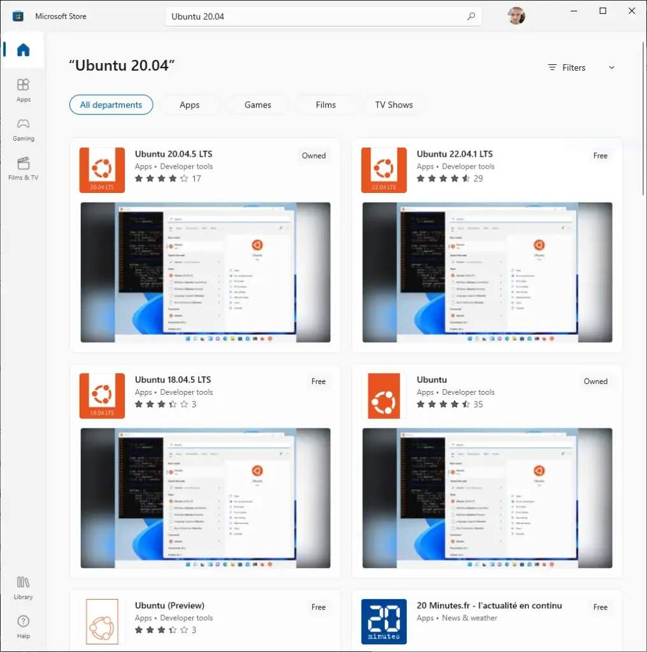This screenshot has width=647, height=652.
Task: Switch to the Films filter tab
Action: [325, 105]
